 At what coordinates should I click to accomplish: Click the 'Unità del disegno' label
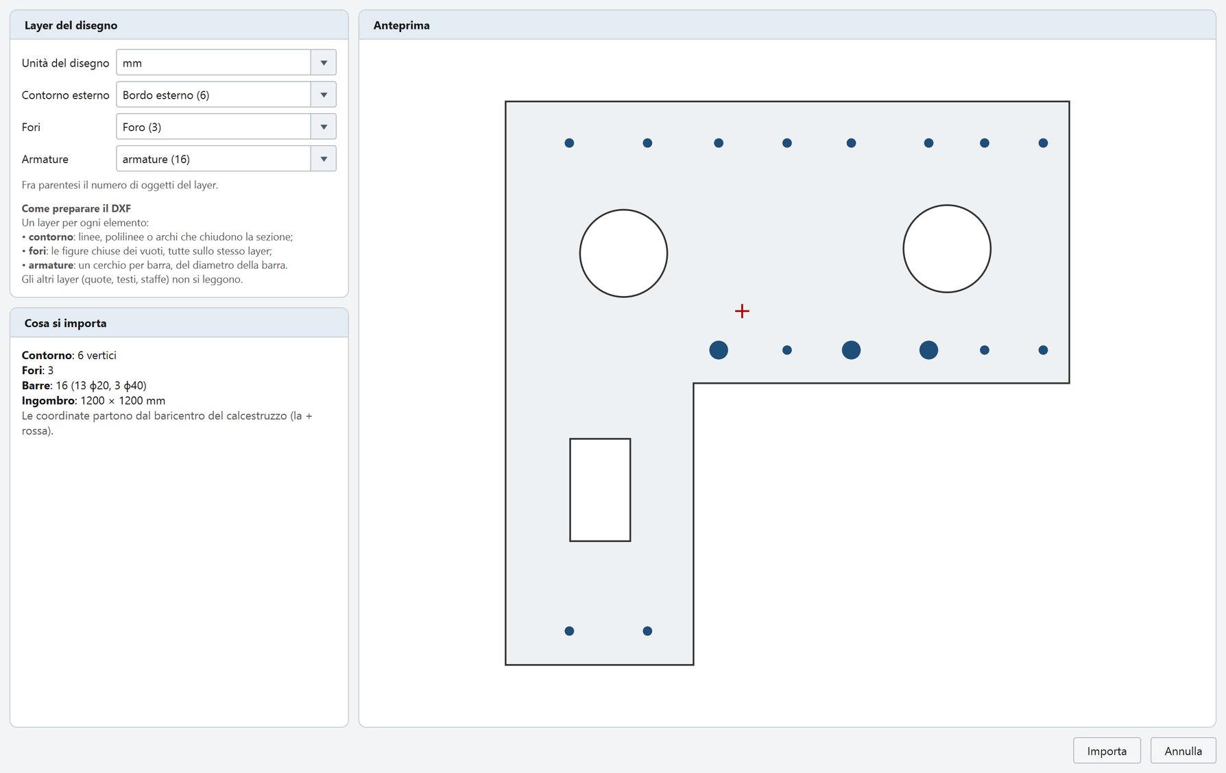tap(65, 63)
